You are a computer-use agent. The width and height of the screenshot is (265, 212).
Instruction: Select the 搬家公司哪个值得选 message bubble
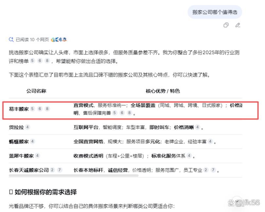[x=215, y=12]
